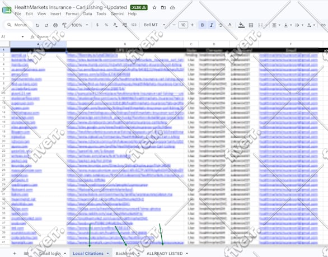Open the Tools menu
The height and width of the screenshot is (257, 328).
pos(101,14)
